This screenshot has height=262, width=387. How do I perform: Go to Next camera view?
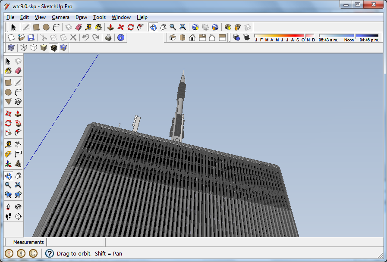18,195
